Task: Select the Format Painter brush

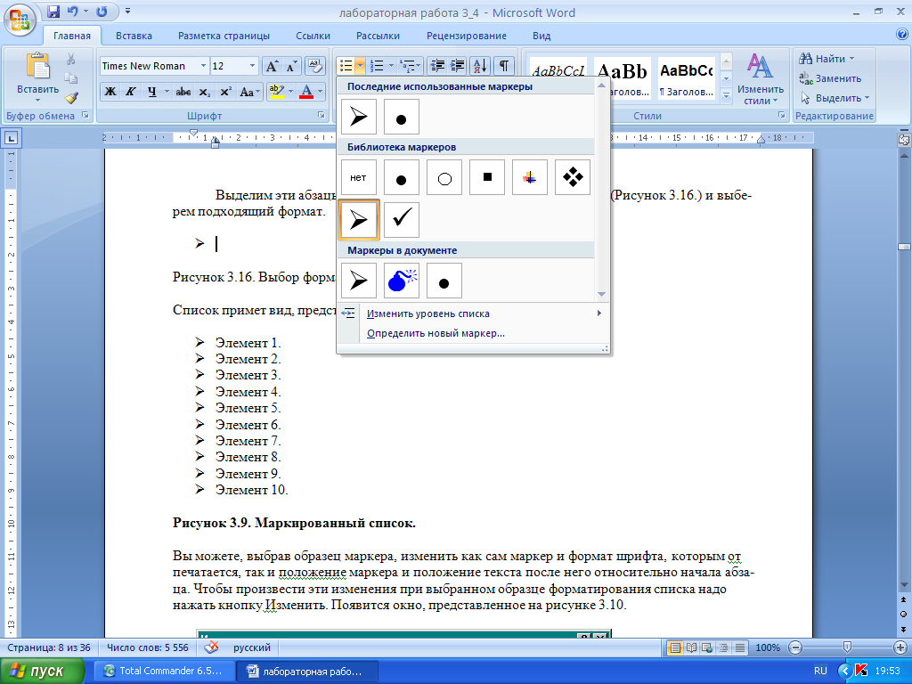Action: (71, 97)
